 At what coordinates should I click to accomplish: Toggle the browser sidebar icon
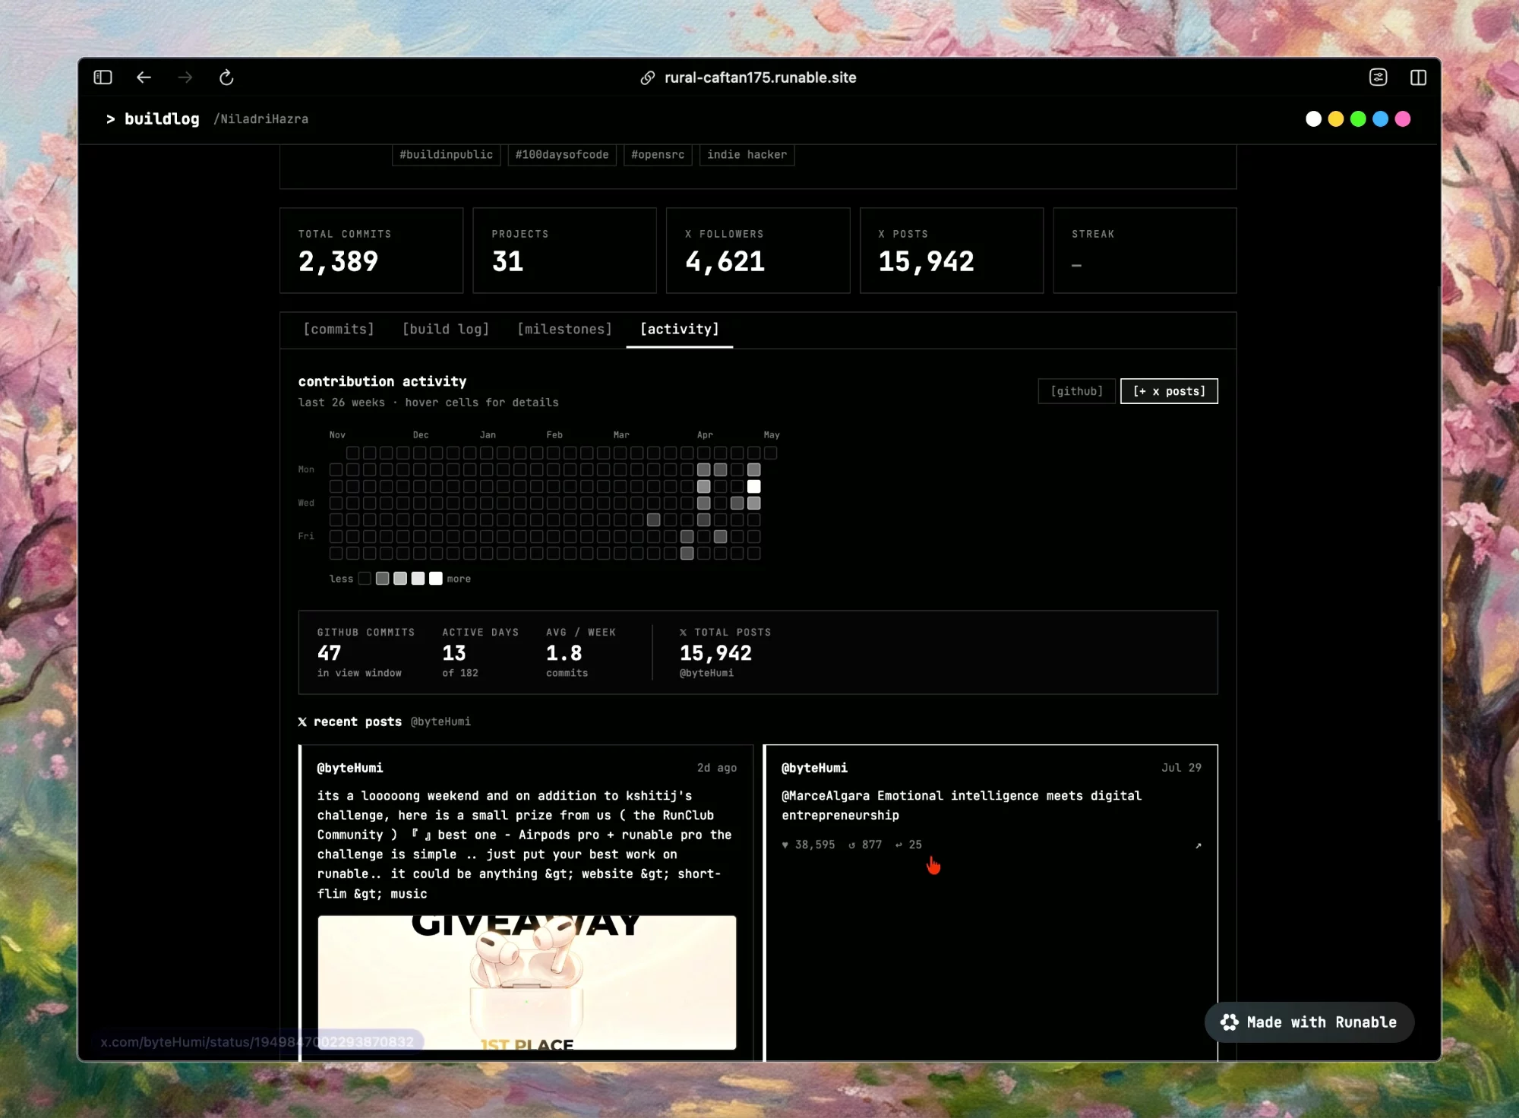click(103, 77)
